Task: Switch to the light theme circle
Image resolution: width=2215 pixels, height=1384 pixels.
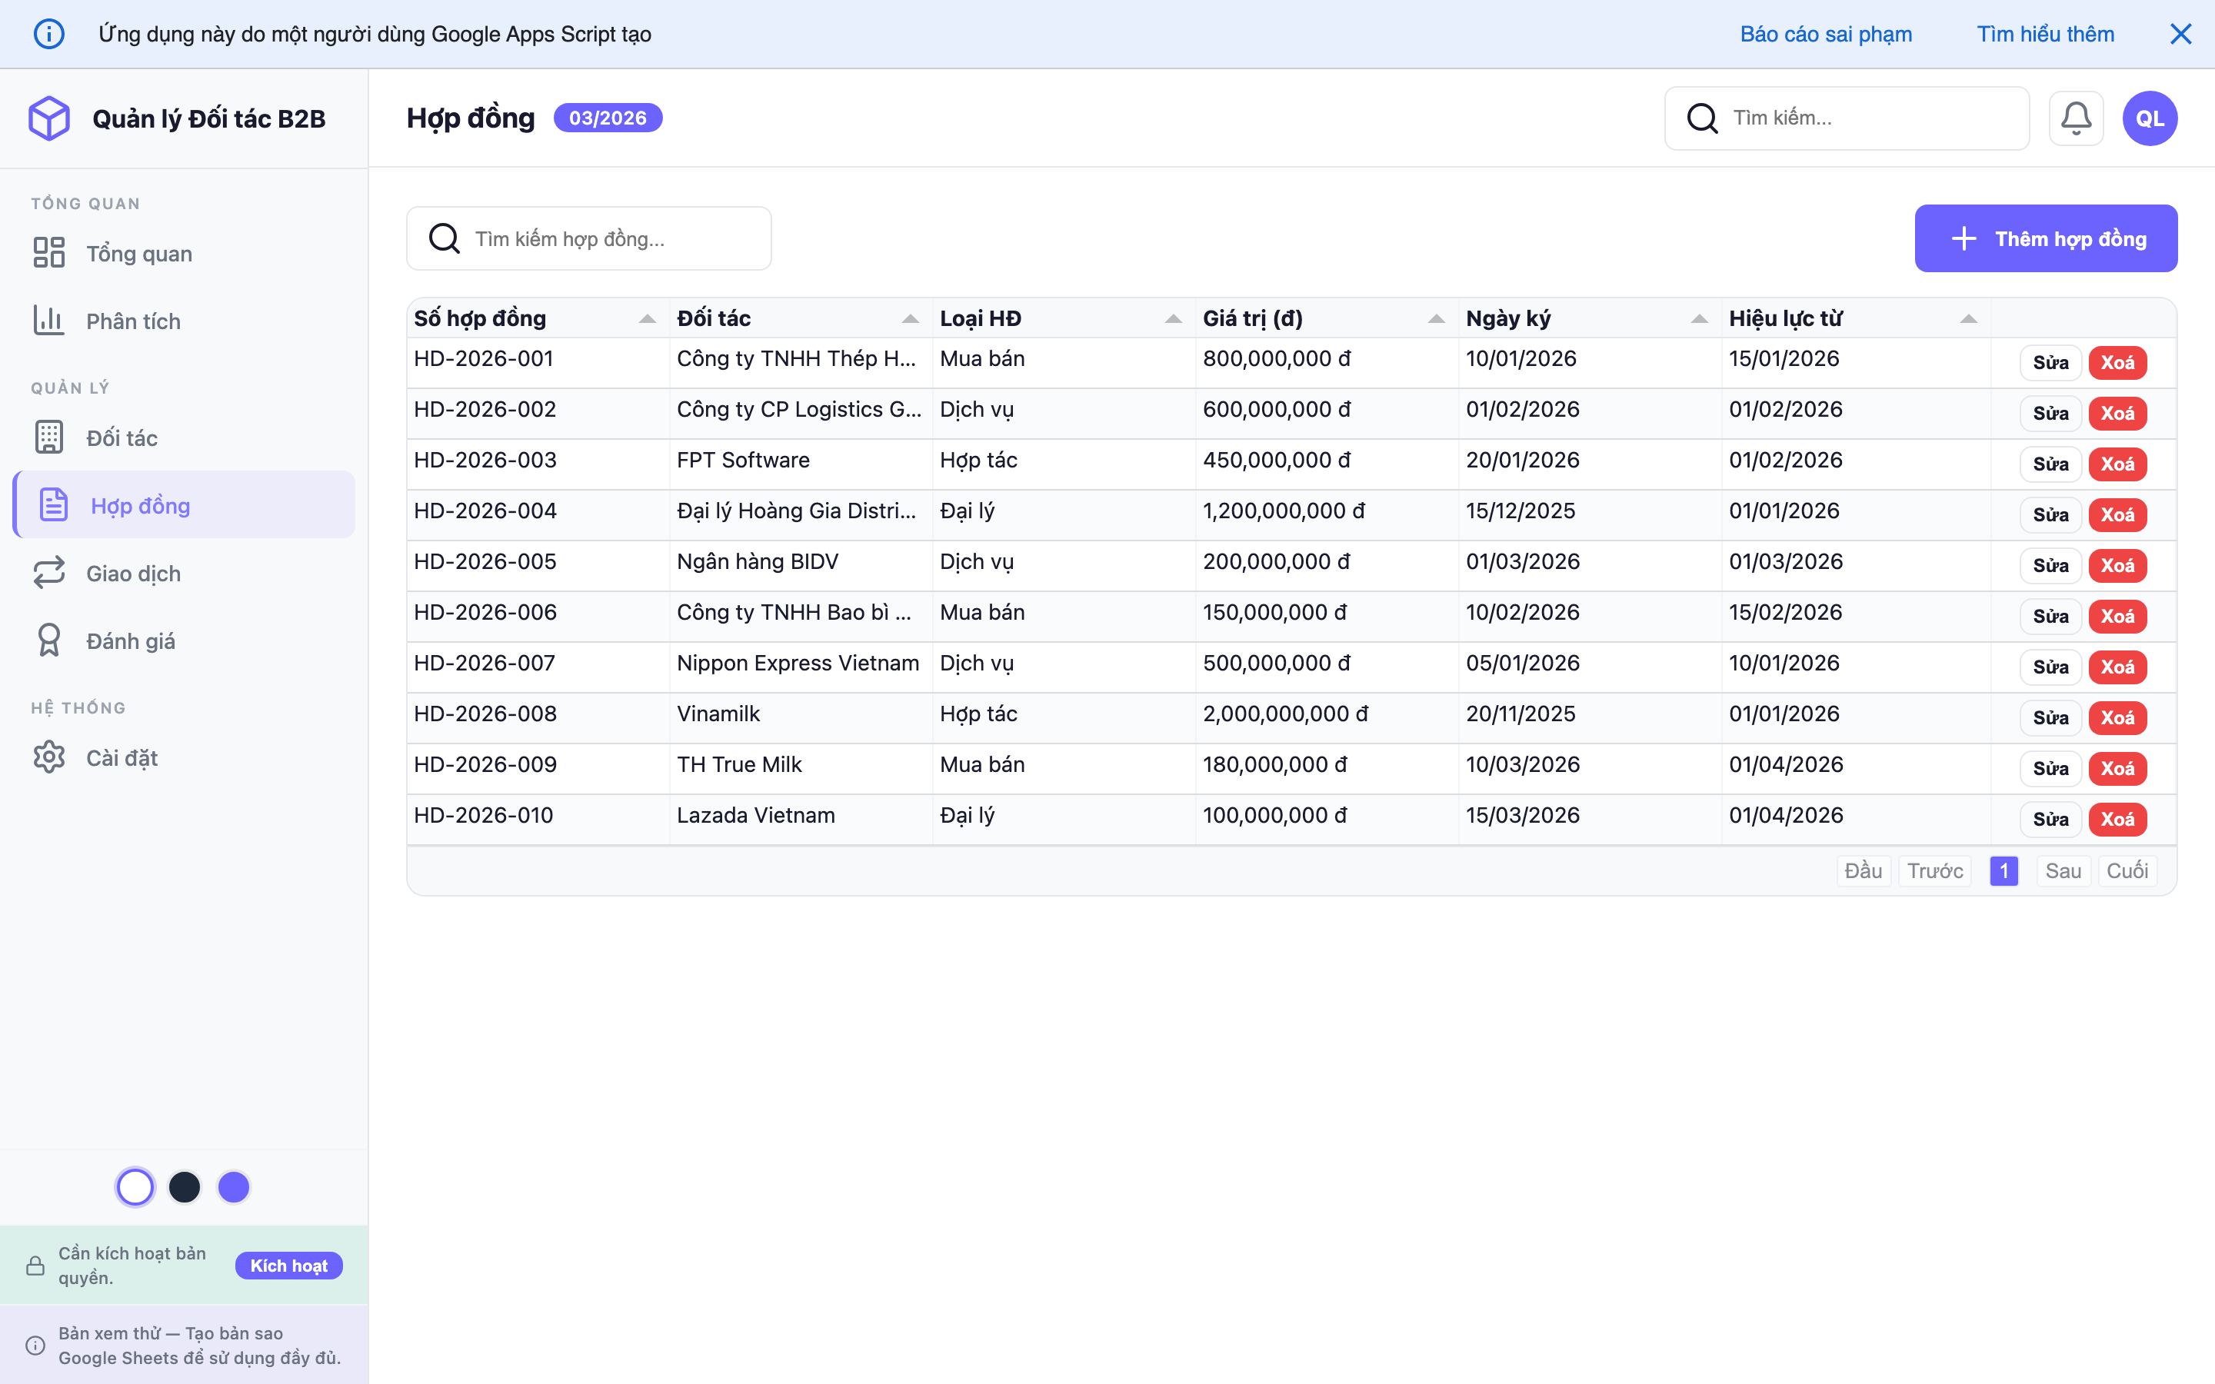Action: click(135, 1186)
